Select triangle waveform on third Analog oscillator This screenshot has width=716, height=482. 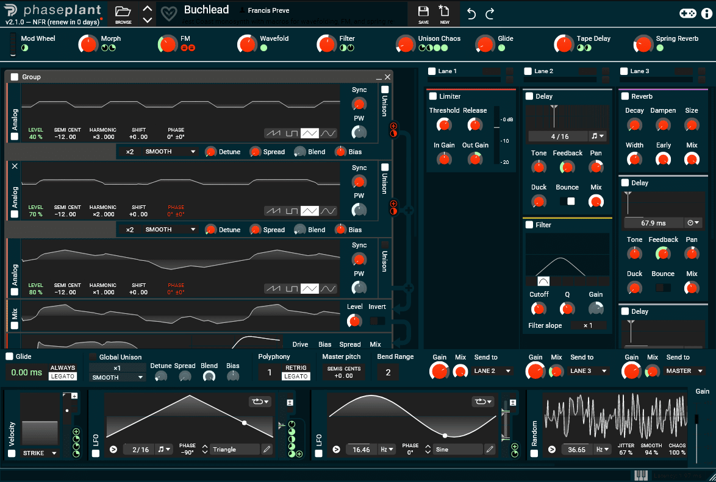(310, 288)
